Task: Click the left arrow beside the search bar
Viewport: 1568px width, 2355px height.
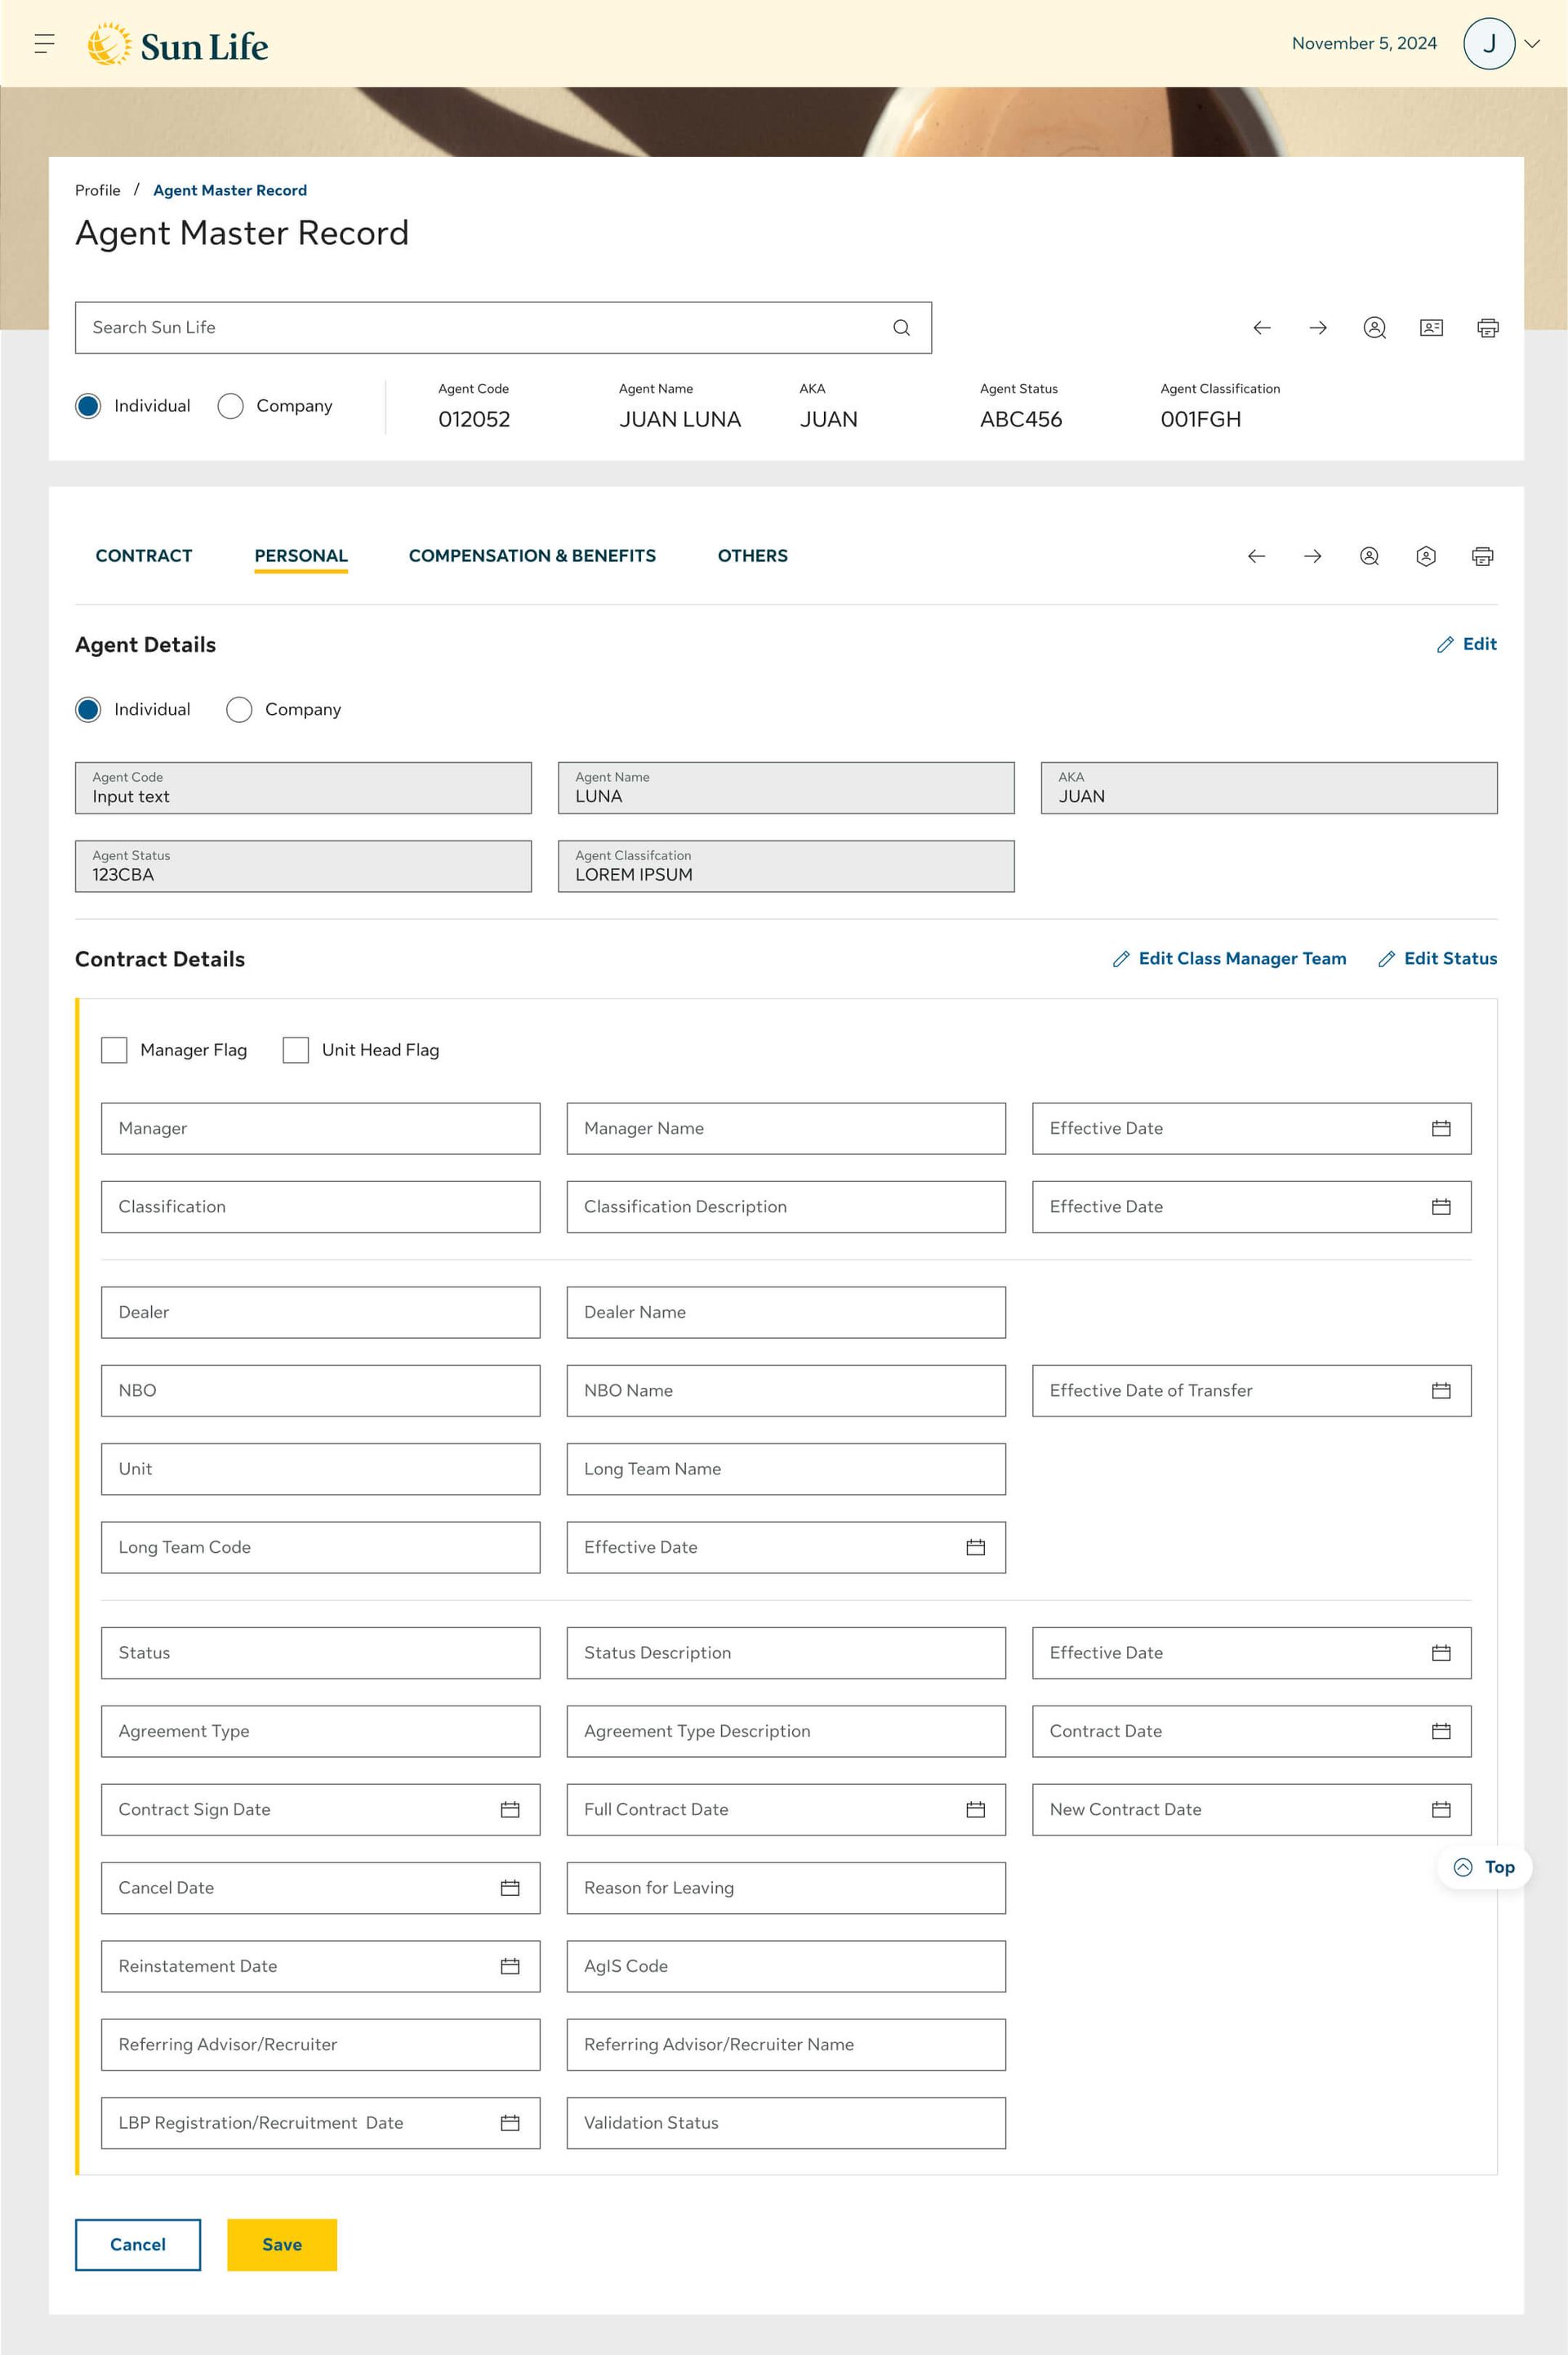Action: pyautogui.click(x=1262, y=328)
